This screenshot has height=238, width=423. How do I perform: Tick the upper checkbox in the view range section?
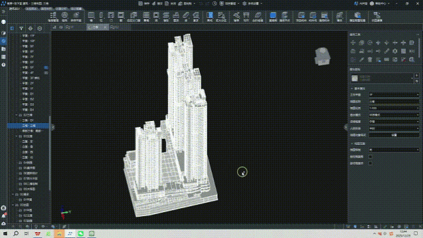pos(370,157)
